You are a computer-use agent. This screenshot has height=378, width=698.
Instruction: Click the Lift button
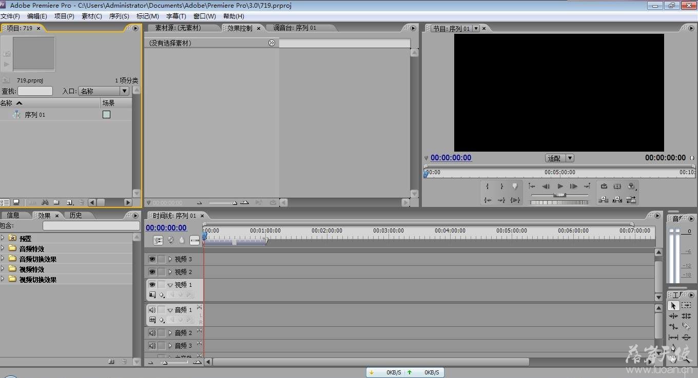pyautogui.click(x=604, y=200)
